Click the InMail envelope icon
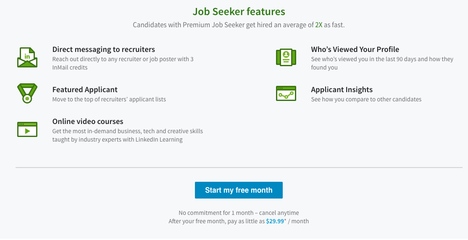Image resolution: width=468 pixels, height=240 pixels. [27, 57]
